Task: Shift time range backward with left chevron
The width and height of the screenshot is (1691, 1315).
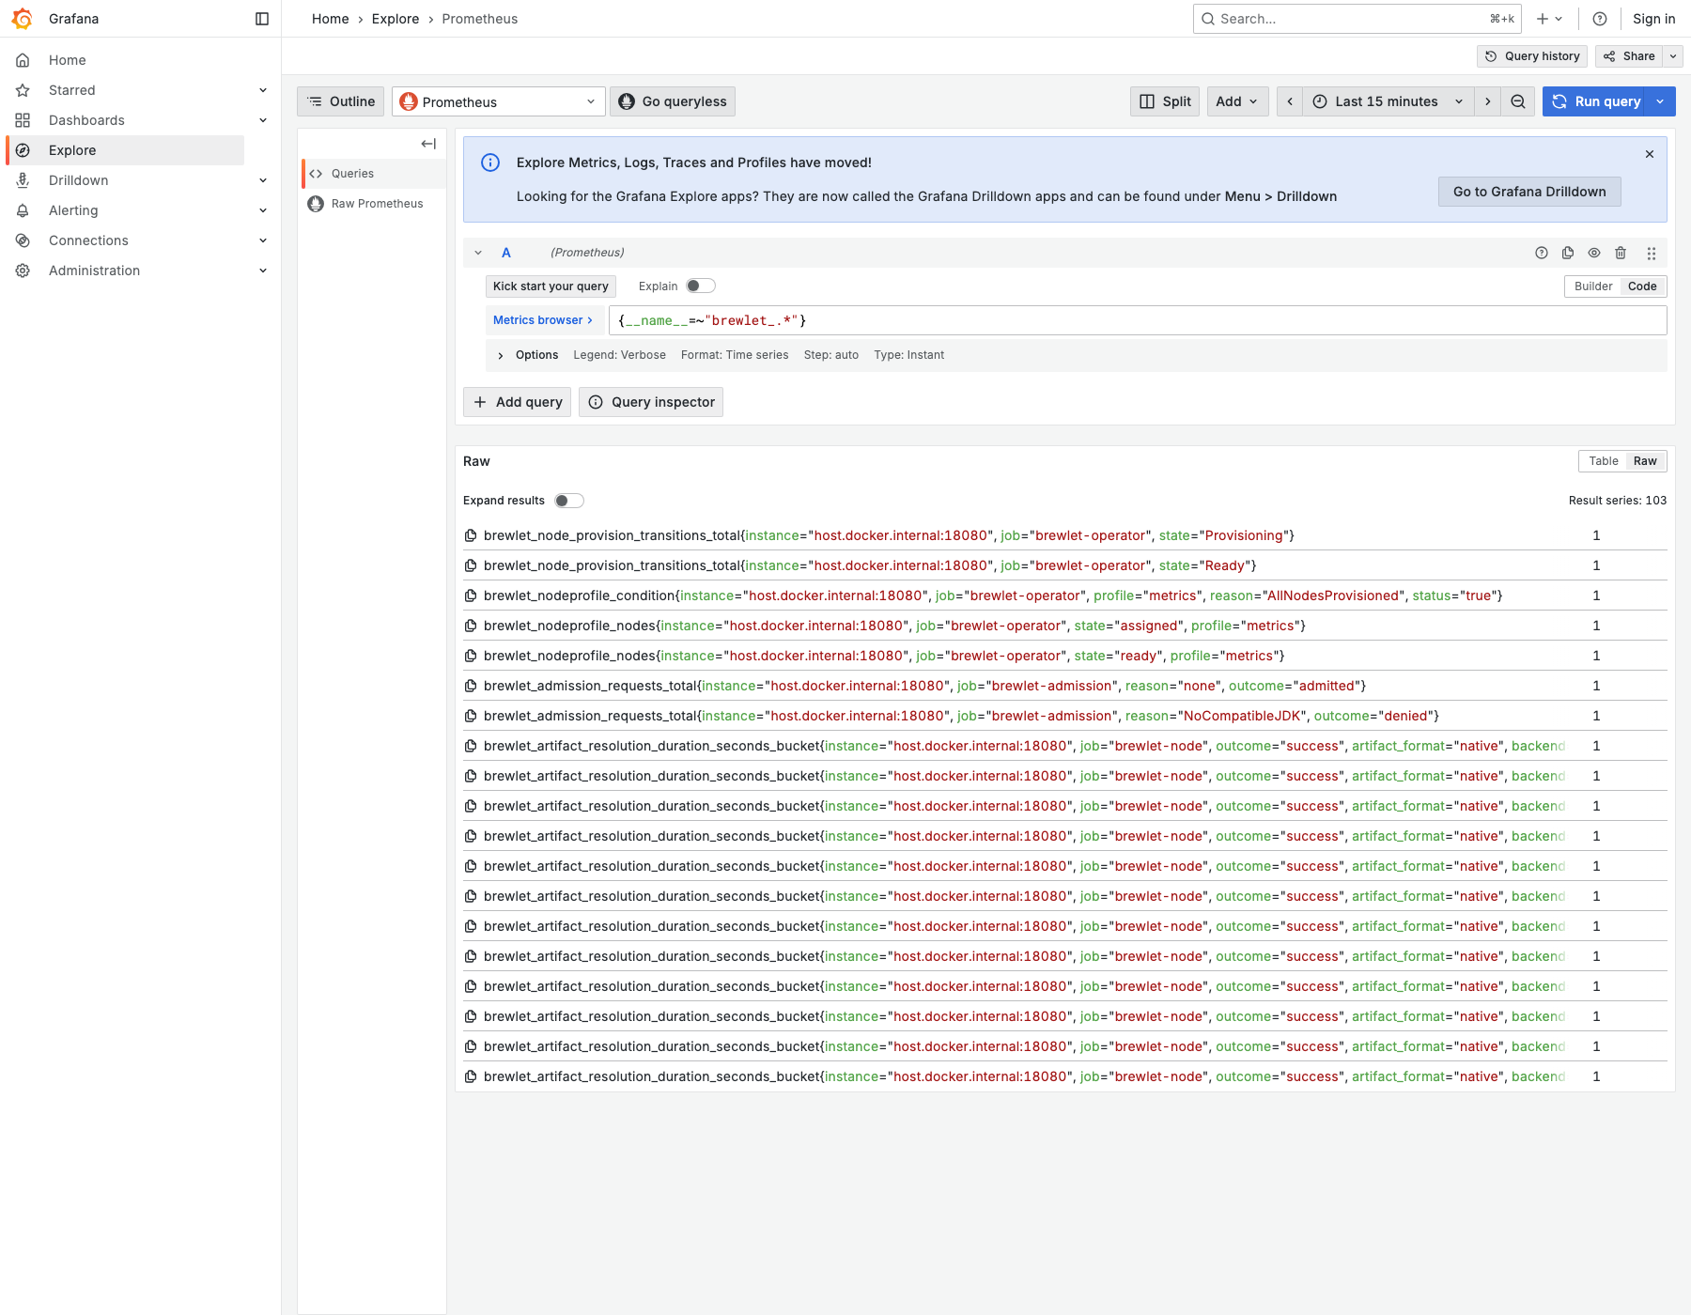Action: (x=1290, y=101)
